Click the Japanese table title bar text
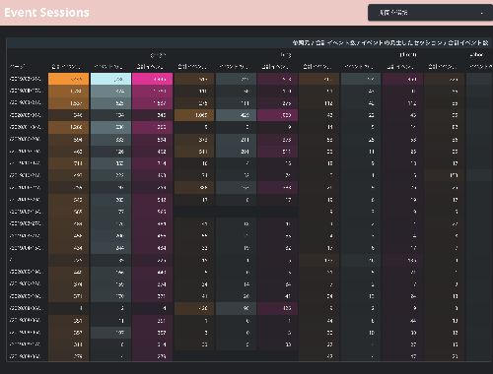Viewport: 493px width, 374px height. [390, 43]
